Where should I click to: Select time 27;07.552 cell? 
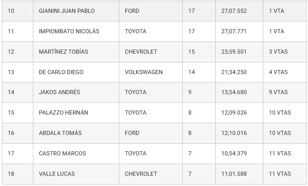pyautogui.click(x=234, y=11)
